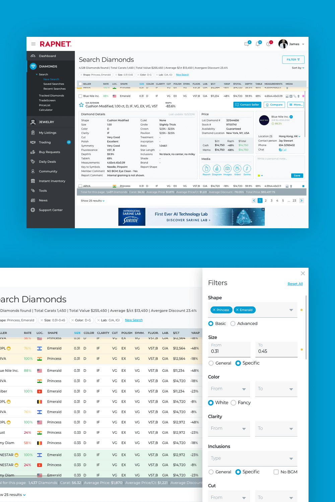Jump to results page 23
The image size is (335, 502).
pyautogui.click(x=294, y=200)
